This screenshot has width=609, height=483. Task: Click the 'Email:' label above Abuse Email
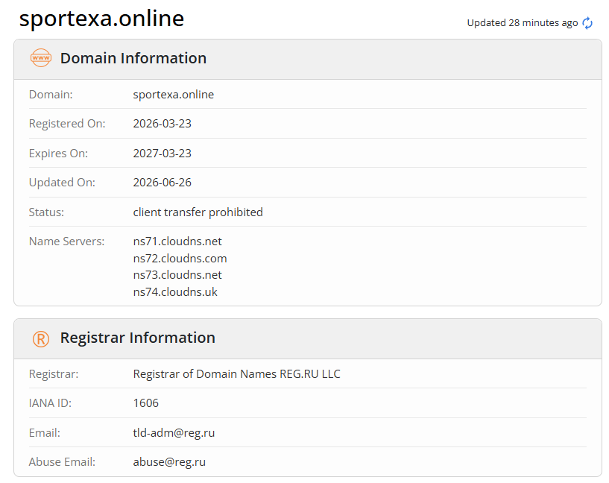coord(45,433)
